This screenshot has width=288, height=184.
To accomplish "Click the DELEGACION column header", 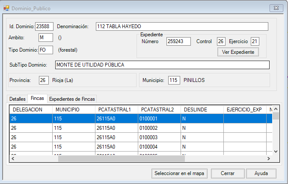I will tap(31, 110).
